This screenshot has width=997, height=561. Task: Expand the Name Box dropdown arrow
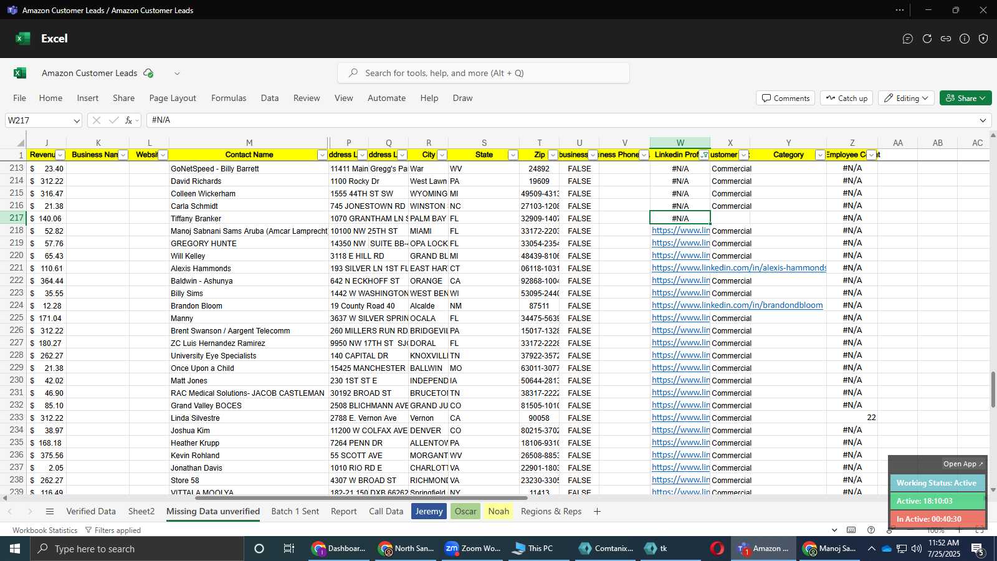tap(76, 120)
